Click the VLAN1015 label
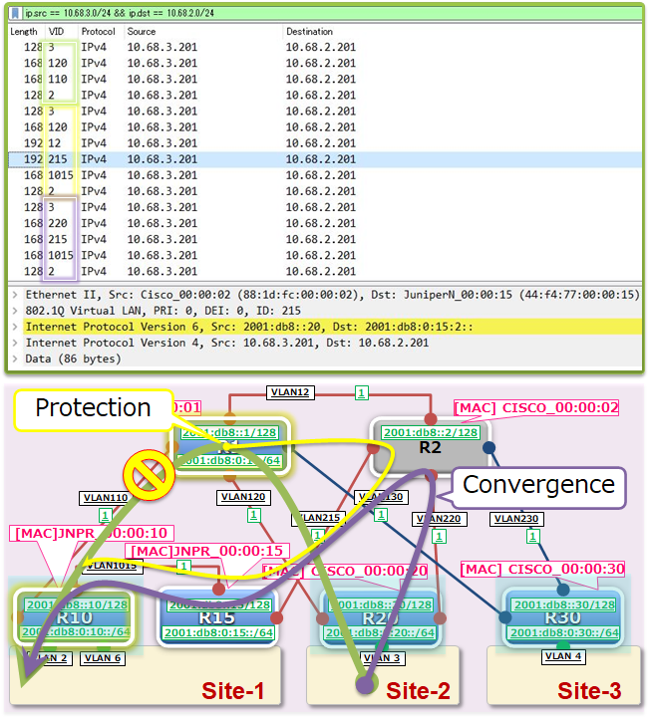This screenshot has height=719, width=648. click(x=112, y=566)
